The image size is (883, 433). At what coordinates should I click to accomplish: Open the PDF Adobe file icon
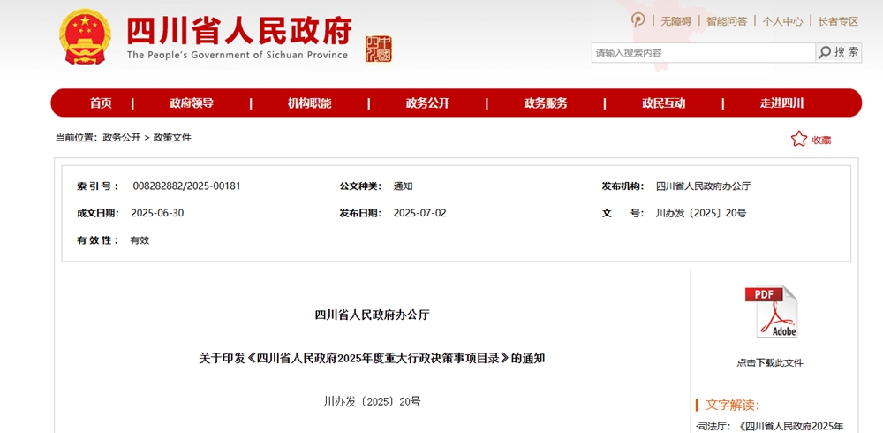coord(770,312)
